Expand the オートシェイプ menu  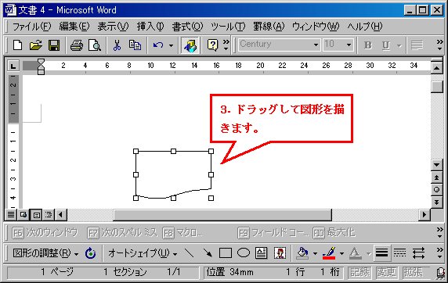pos(143,253)
